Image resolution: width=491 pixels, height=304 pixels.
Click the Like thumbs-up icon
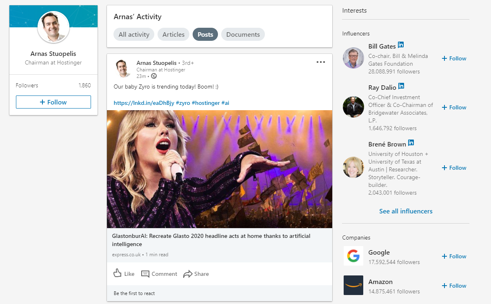pos(118,273)
